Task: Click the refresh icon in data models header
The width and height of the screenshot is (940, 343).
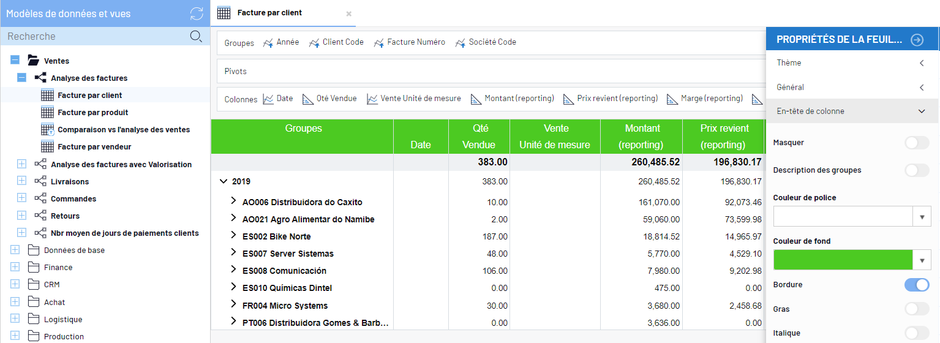Action: click(196, 13)
